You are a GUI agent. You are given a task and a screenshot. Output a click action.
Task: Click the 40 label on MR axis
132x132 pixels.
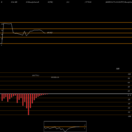129,87
